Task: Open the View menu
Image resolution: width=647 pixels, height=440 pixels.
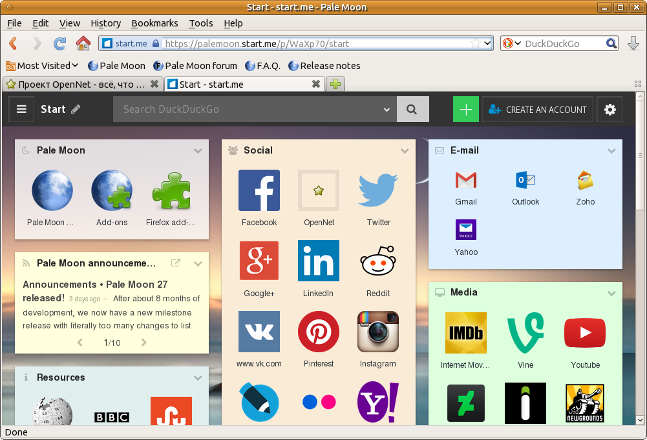Action: point(69,23)
